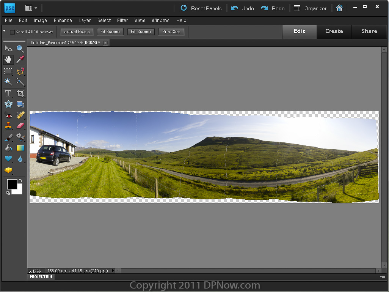
Task: Open the Enhance menu
Action: point(63,21)
